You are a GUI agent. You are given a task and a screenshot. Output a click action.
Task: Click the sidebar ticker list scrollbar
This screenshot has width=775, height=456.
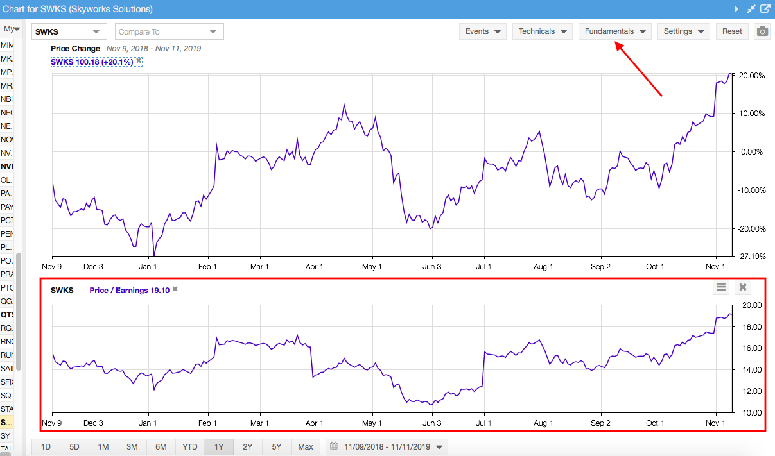[x=19, y=312]
